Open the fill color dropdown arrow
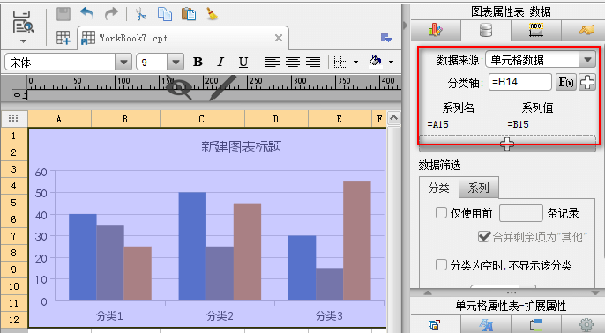This screenshot has width=605, height=333. (392, 62)
